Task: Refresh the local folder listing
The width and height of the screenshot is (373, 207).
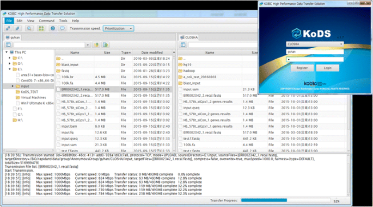Action: pyautogui.click(x=105, y=45)
